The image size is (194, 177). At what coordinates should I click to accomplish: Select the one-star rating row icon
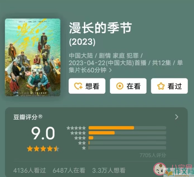(x=84, y=148)
